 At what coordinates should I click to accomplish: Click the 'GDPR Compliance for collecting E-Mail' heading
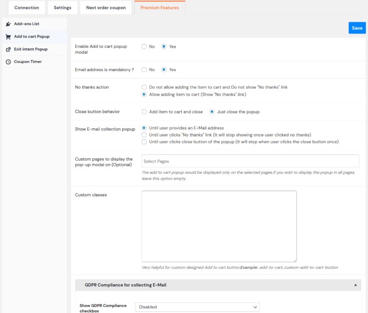(126, 285)
